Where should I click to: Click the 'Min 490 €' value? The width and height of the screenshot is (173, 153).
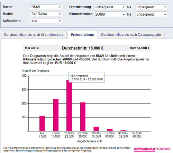[x=32, y=48]
